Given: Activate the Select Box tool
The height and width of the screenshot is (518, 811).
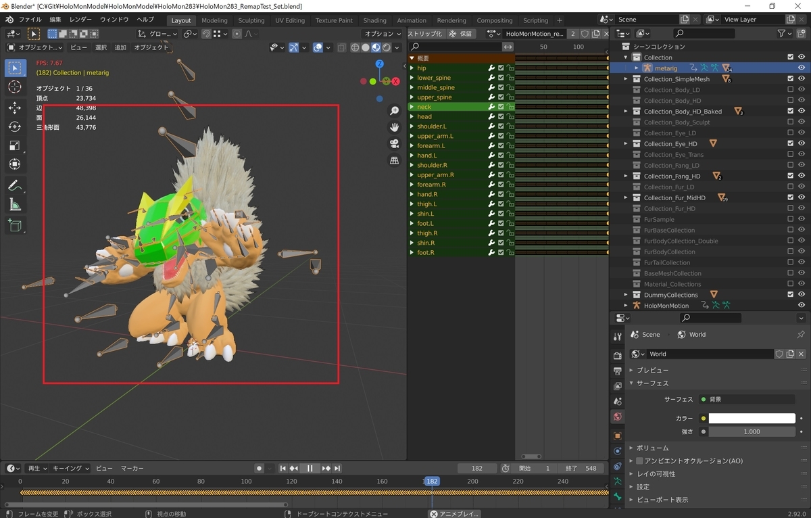Looking at the screenshot, I should pos(15,68).
